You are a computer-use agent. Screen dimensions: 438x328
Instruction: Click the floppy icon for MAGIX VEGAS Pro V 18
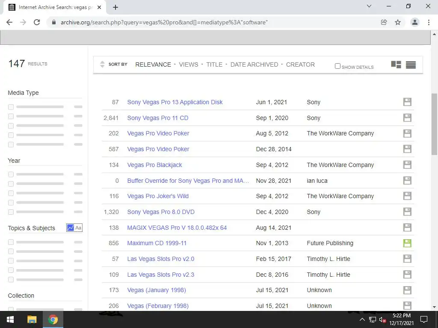pos(407,228)
